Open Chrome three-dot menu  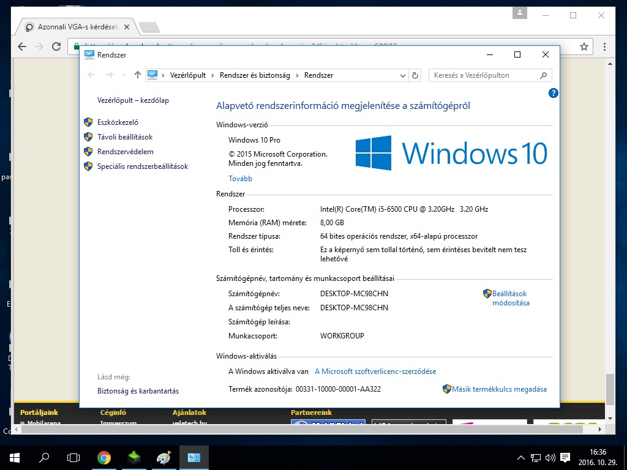tap(604, 47)
